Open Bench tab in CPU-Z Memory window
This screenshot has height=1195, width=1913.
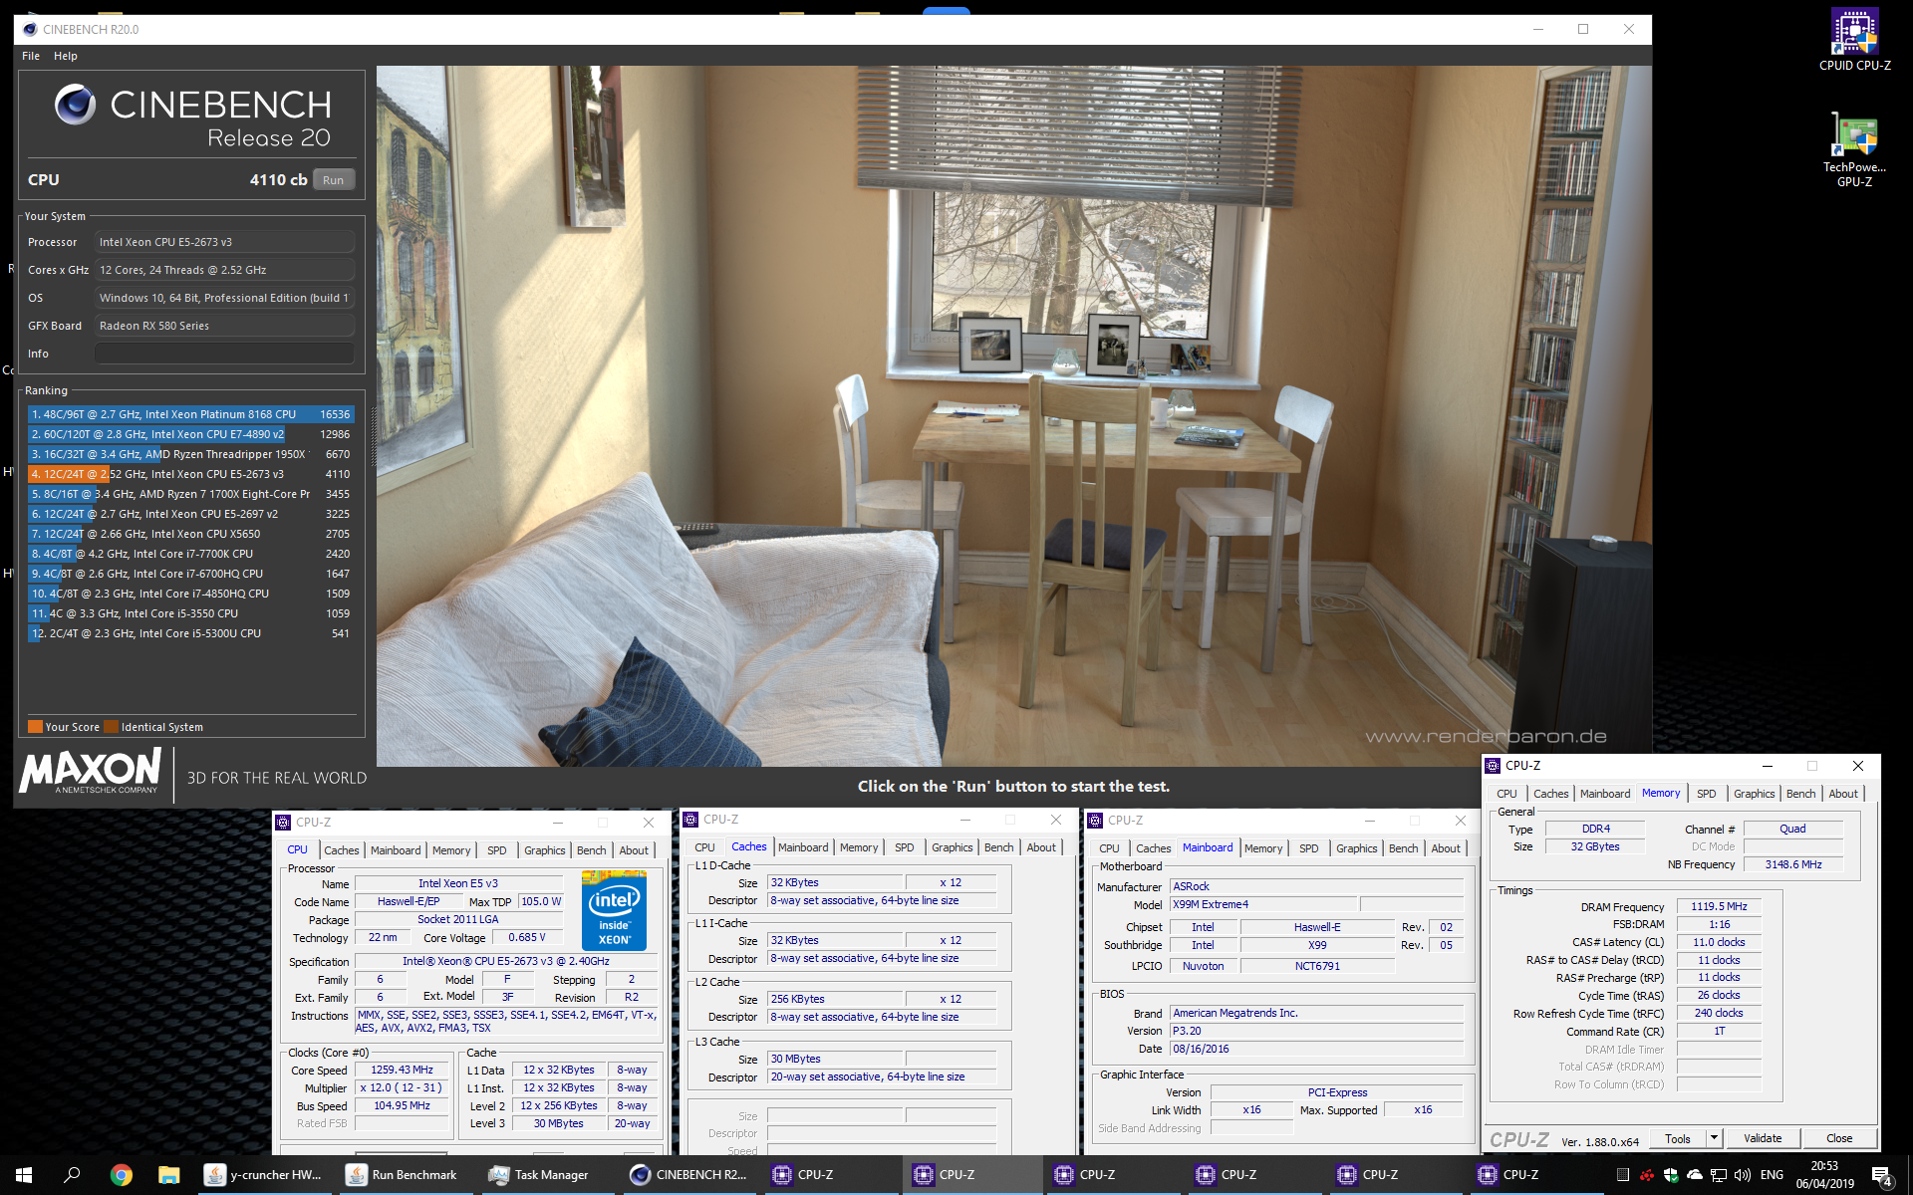click(x=1801, y=794)
